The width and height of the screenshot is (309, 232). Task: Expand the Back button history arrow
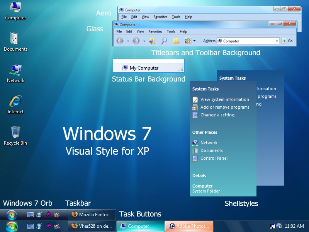point(128,41)
